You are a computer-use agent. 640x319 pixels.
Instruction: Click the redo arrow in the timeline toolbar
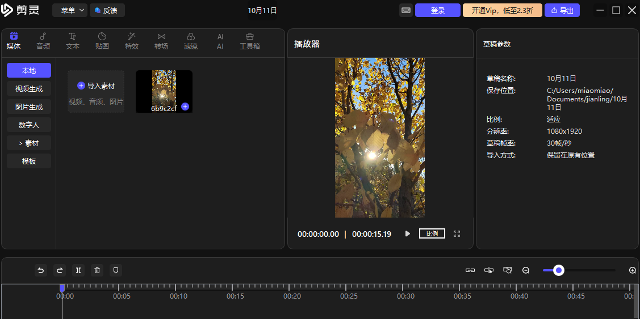coord(59,270)
